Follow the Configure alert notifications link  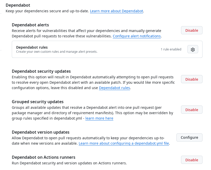(x=137, y=36)
